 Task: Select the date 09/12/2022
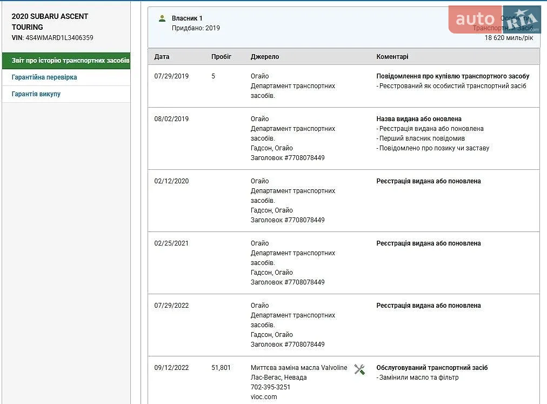pyautogui.click(x=171, y=367)
